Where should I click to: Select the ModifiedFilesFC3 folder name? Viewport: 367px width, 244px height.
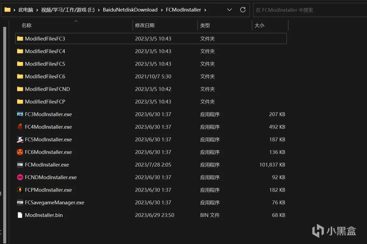click(45, 38)
